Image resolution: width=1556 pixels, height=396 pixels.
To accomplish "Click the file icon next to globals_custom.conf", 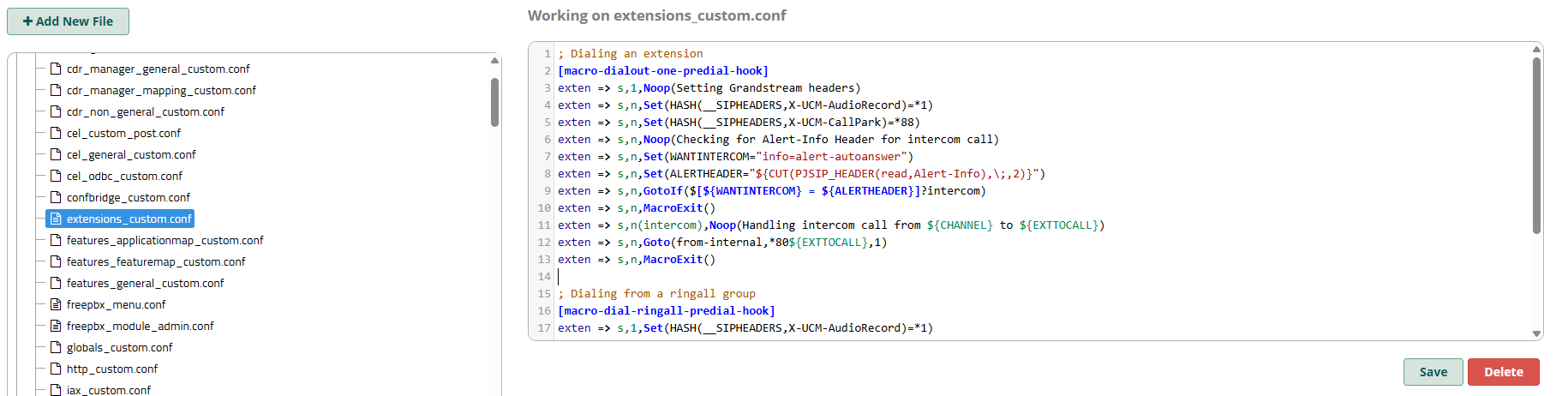I will [x=56, y=347].
